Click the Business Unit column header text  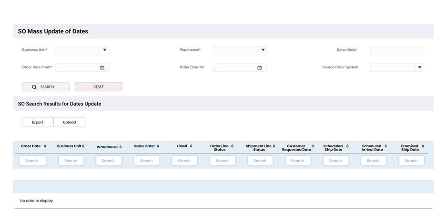pyautogui.click(x=69, y=146)
